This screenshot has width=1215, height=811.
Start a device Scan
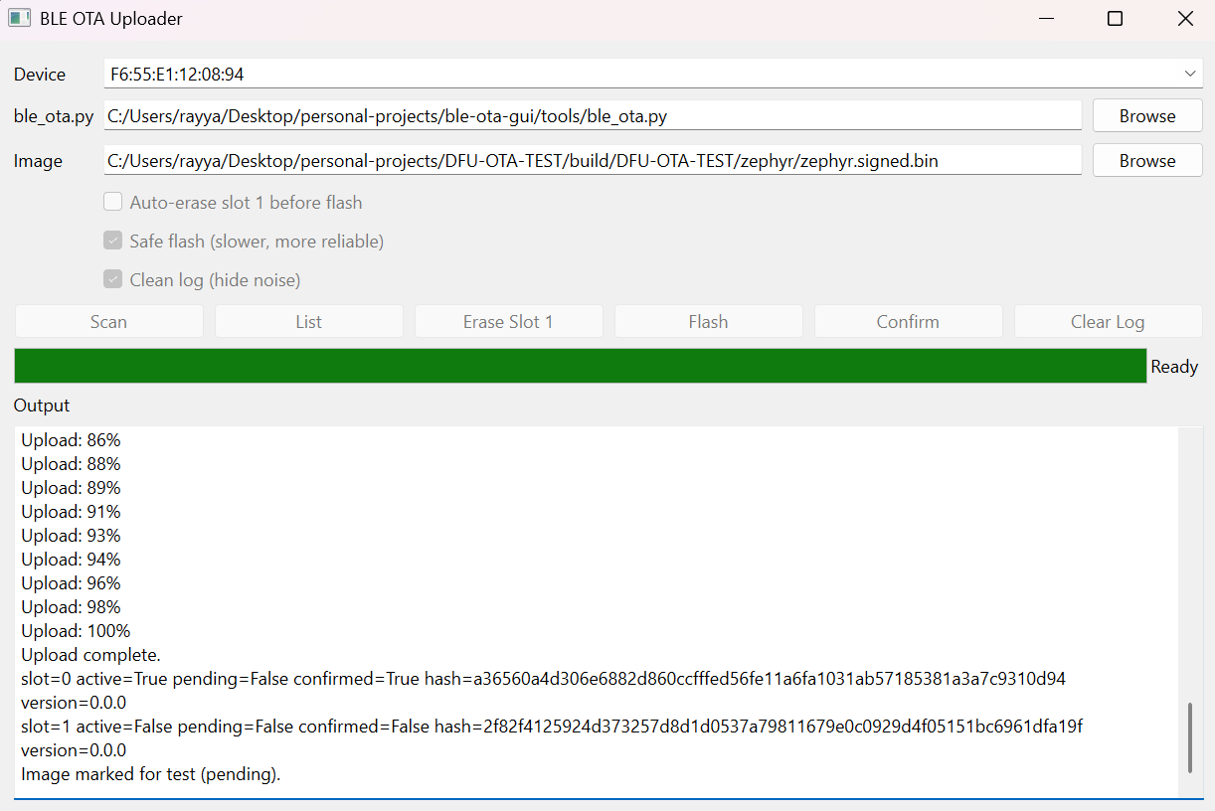pyautogui.click(x=108, y=321)
